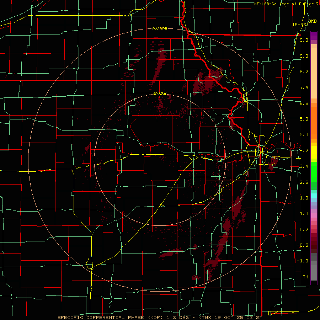Select the -1.3 value on the legend
Viewport: 320px width, 320px height.
pyautogui.click(x=303, y=261)
